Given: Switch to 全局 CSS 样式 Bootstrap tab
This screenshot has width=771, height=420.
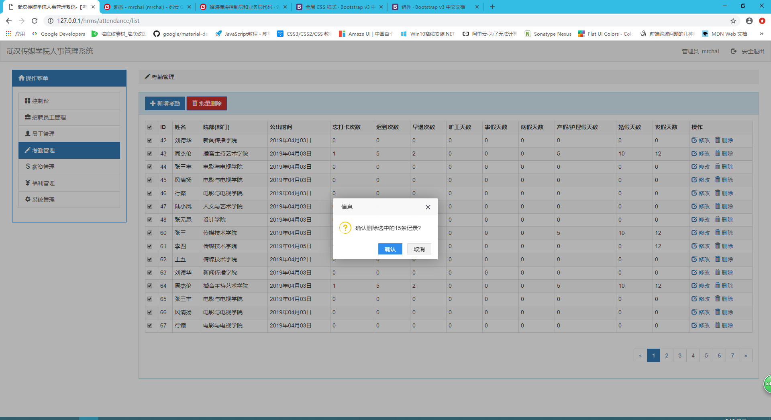Looking at the screenshot, I should [339, 7].
